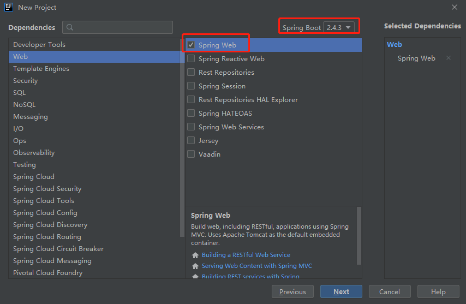Remove Spring Web from selected dependencies

coord(449,58)
